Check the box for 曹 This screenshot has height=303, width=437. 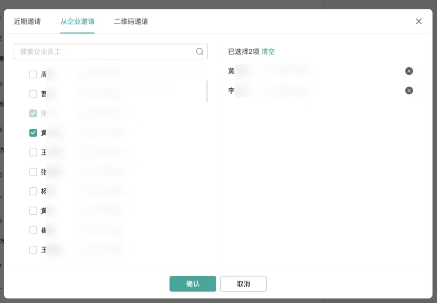(x=33, y=94)
